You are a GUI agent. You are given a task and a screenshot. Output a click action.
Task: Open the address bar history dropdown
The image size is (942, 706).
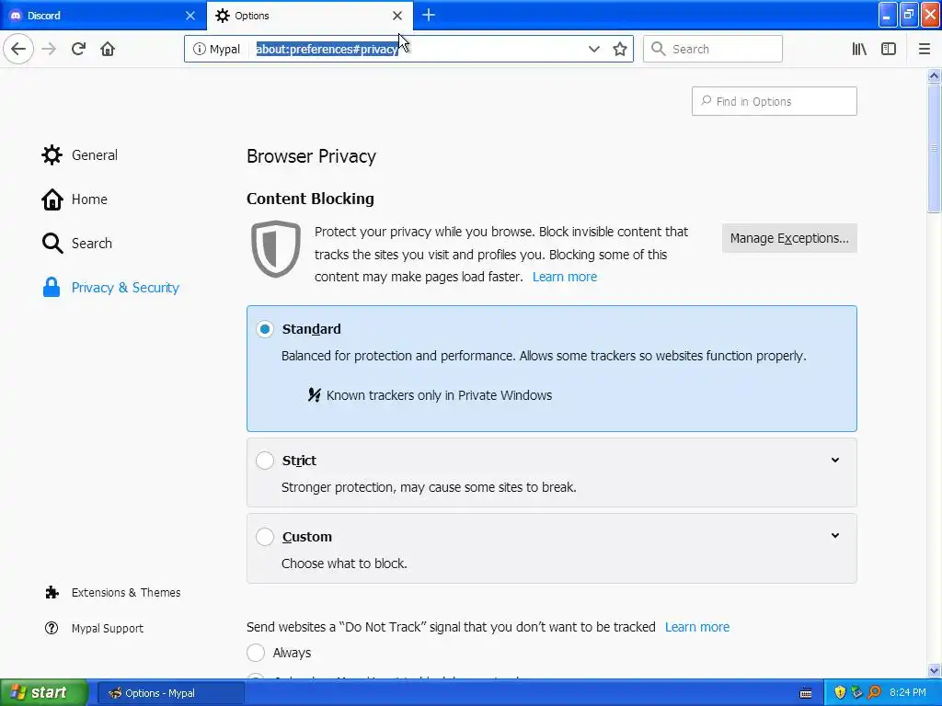[x=593, y=49]
